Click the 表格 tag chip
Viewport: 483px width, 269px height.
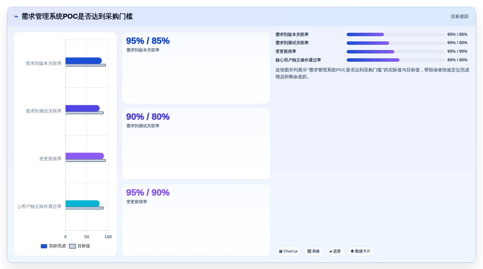[x=313, y=251]
